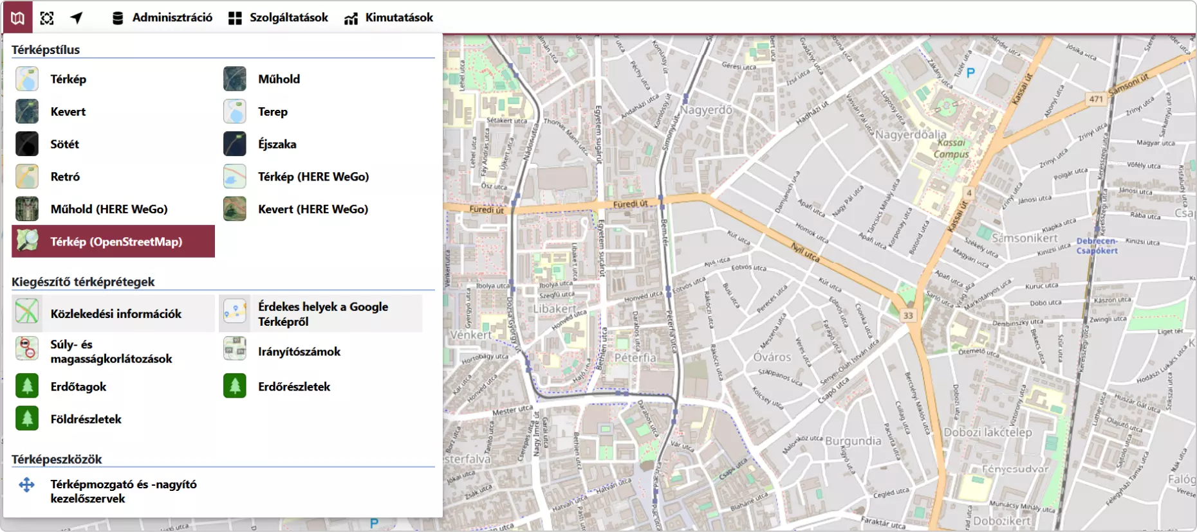Select Kevert (HERE WeGo) style icon
The height and width of the screenshot is (532, 1197).
coord(235,209)
